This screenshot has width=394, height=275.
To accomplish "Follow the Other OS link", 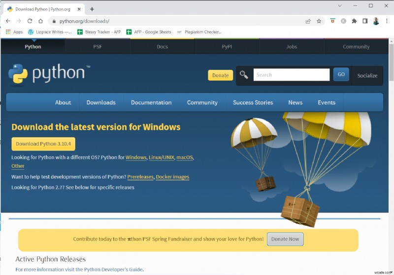I will click(18, 166).
